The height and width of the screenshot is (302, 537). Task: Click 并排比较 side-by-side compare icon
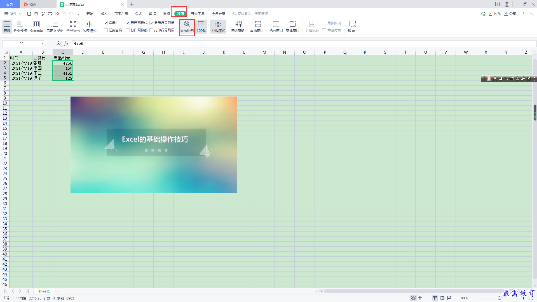[312, 27]
